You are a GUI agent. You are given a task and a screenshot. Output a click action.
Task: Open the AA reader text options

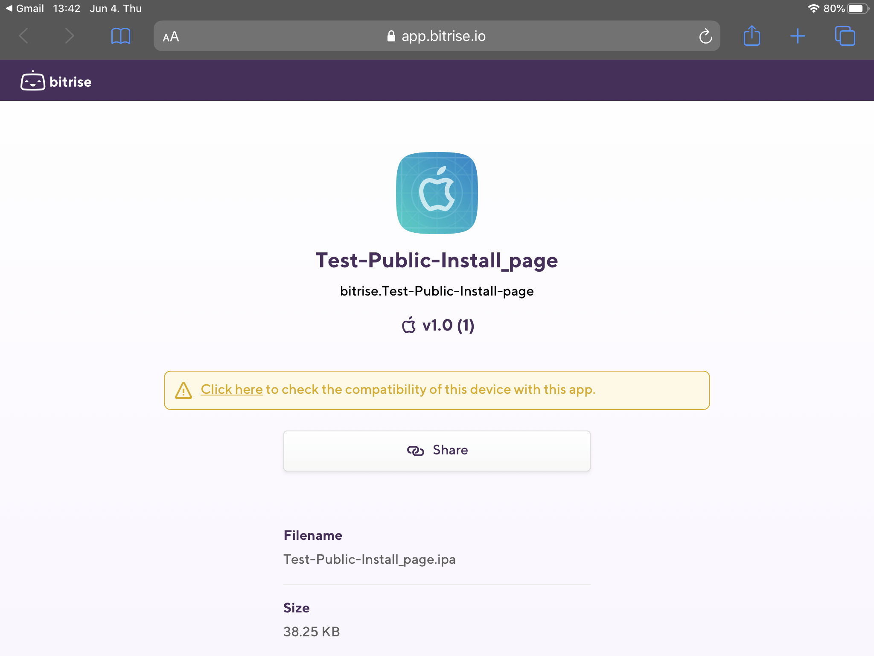[171, 37]
